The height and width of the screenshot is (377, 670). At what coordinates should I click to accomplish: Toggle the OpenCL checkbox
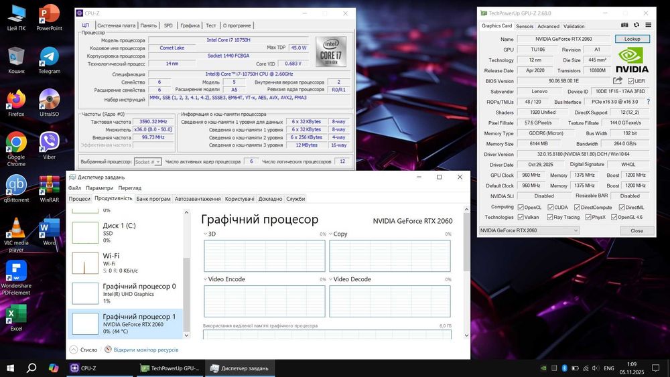[x=519, y=207]
